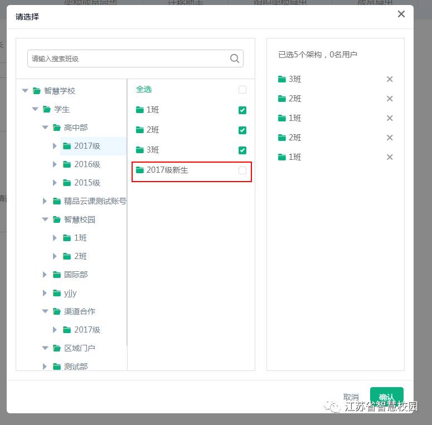Click the 高中部 folder icon
432x425 pixels.
point(57,128)
